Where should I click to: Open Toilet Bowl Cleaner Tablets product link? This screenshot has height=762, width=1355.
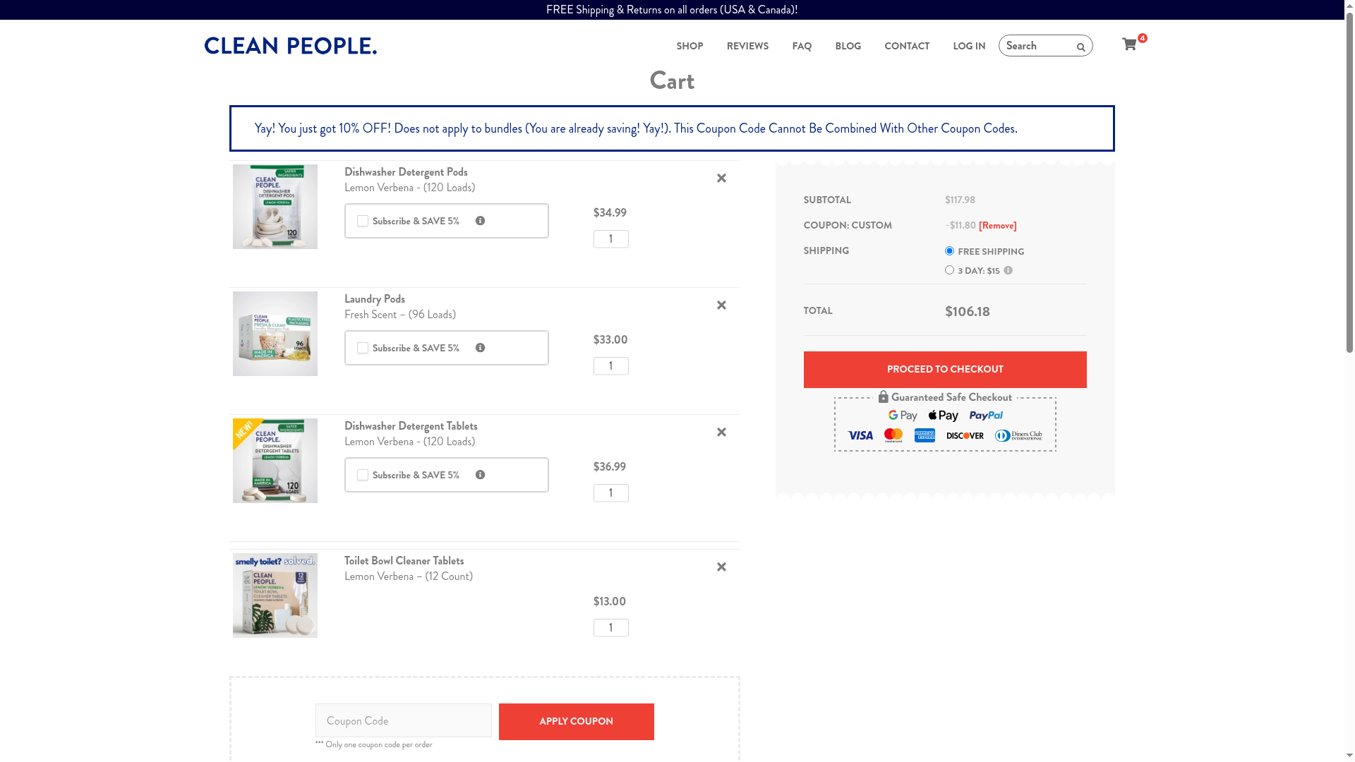(x=404, y=561)
